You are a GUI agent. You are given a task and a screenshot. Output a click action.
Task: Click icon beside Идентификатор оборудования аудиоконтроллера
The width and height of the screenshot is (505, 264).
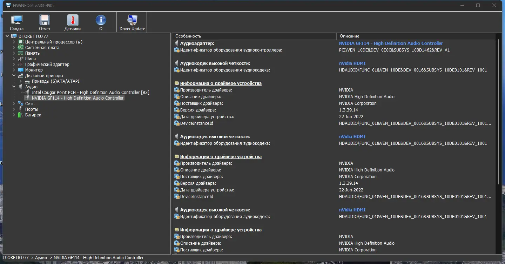177,50
